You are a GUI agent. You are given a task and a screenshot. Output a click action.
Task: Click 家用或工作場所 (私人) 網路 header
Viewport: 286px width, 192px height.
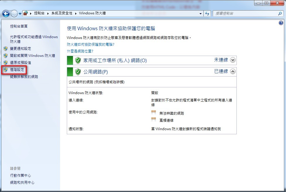tap(152, 60)
